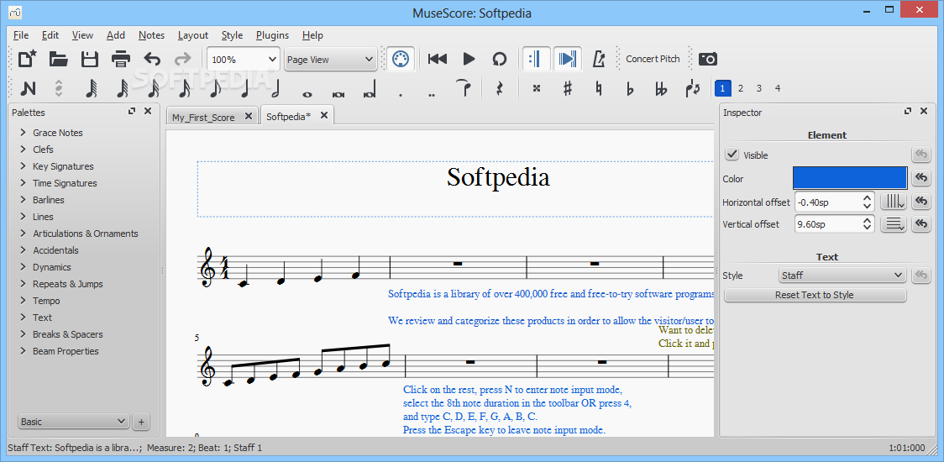This screenshot has height=462, width=944.
Task: Add new workspace with plus button
Action: pyautogui.click(x=141, y=422)
